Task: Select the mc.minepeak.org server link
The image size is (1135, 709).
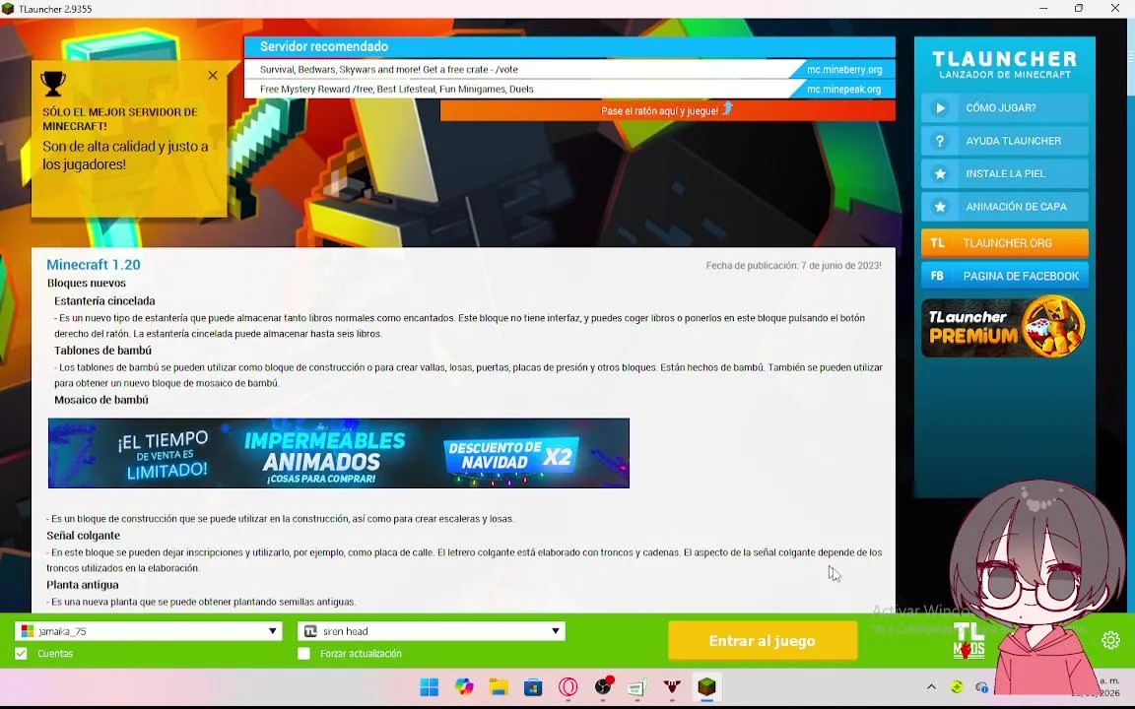Action: (x=844, y=89)
